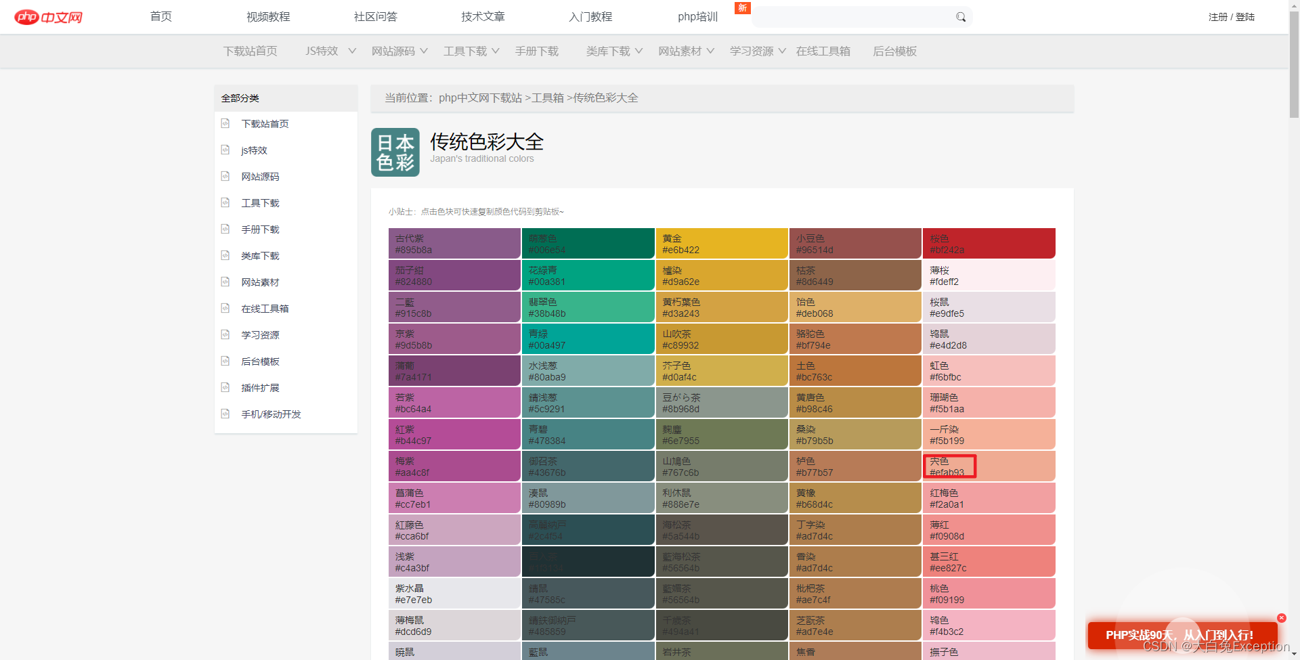
Task: Click the php中文网 logo
Action: (x=48, y=17)
